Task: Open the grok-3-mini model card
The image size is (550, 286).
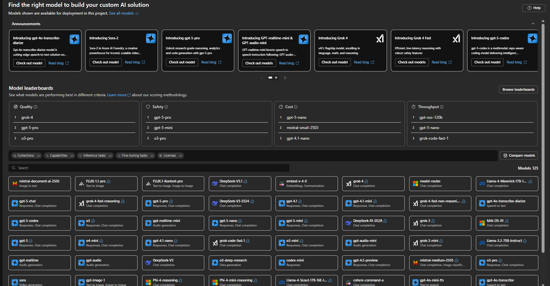Action: pyautogui.click(x=440, y=243)
